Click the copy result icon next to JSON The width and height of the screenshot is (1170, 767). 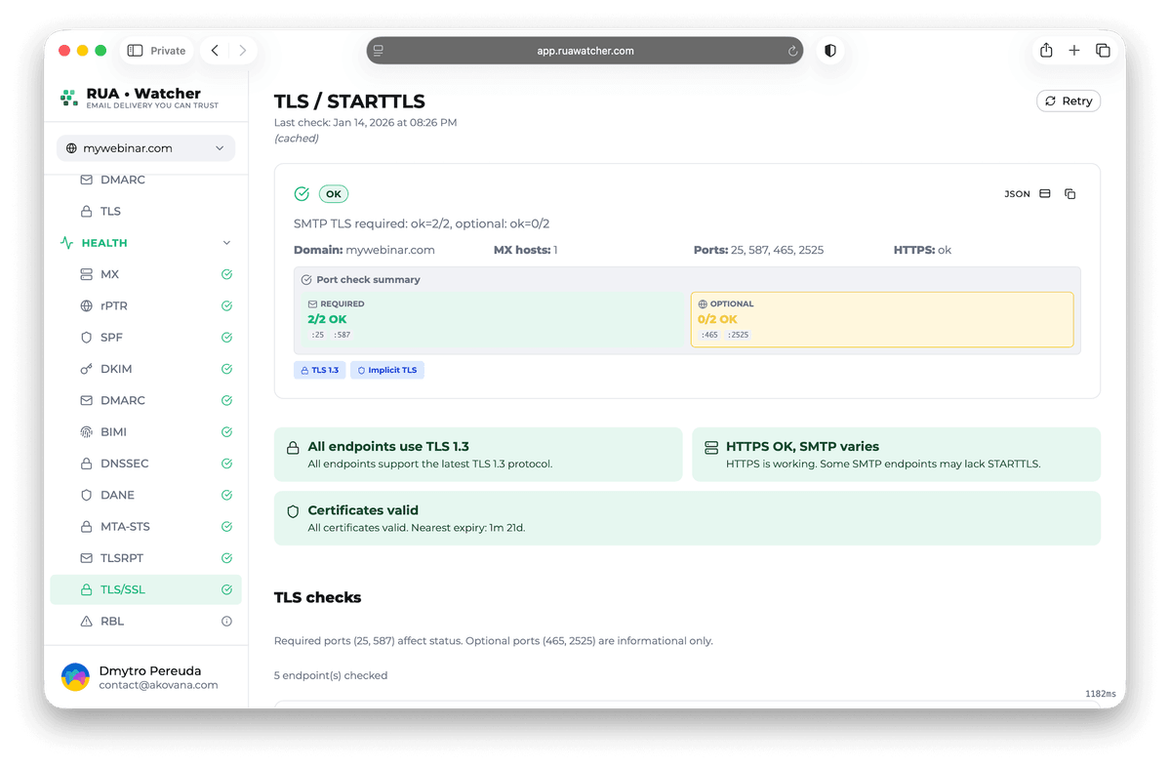click(x=1069, y=193)
